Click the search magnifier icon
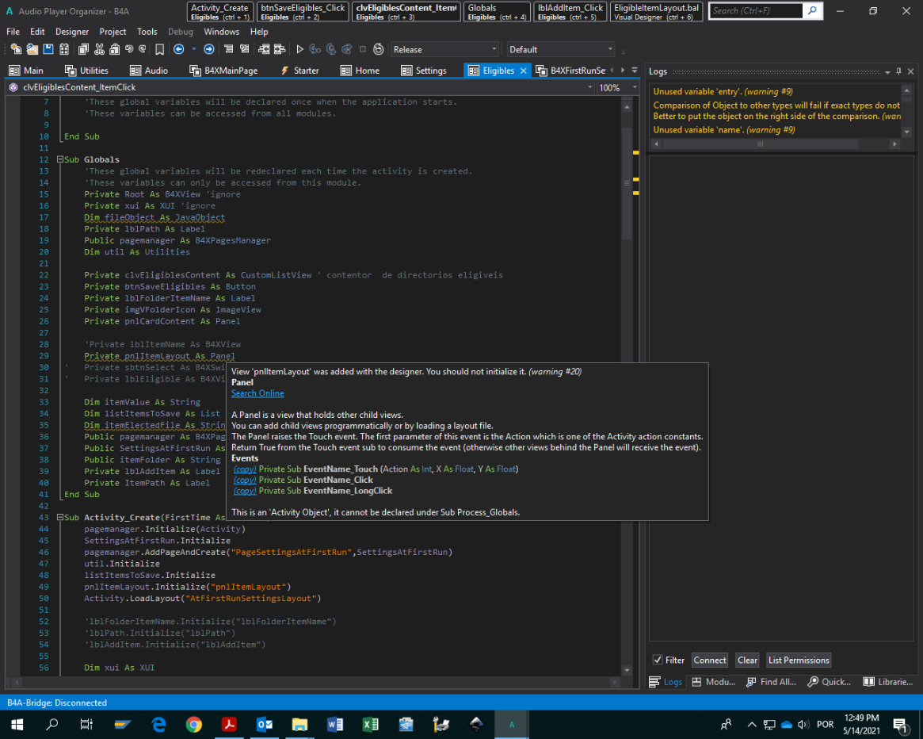 [x=811, y=11]
